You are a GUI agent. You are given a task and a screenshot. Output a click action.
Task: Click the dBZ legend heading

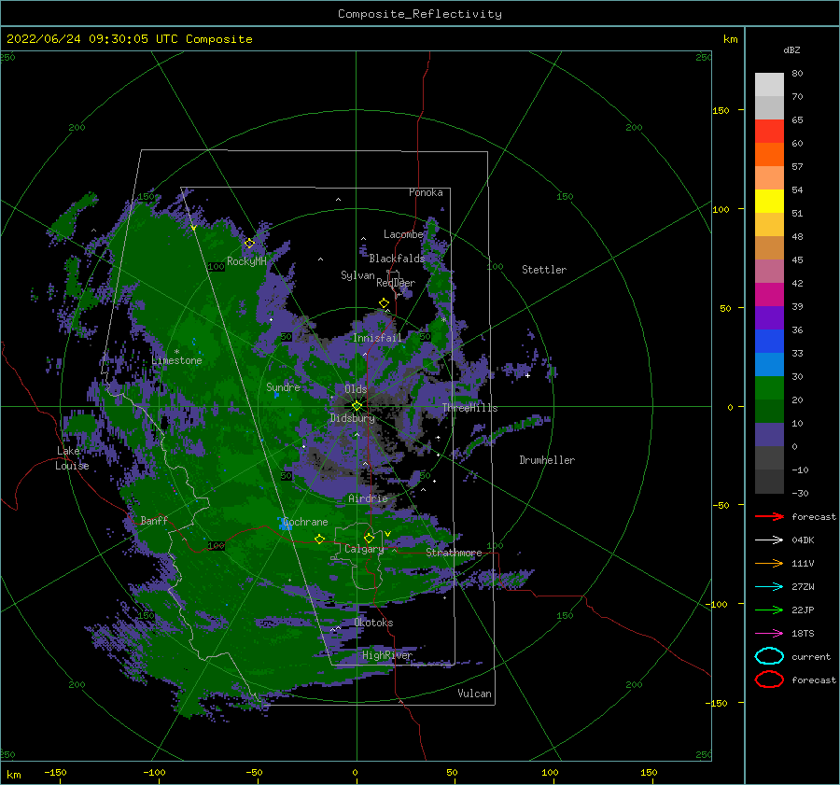click(791, 49)
